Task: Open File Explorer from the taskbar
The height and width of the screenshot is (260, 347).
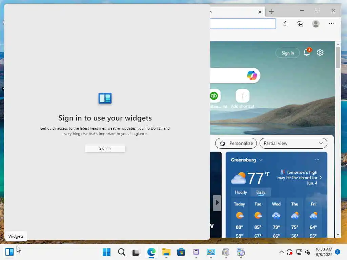Action: (166, 252)
